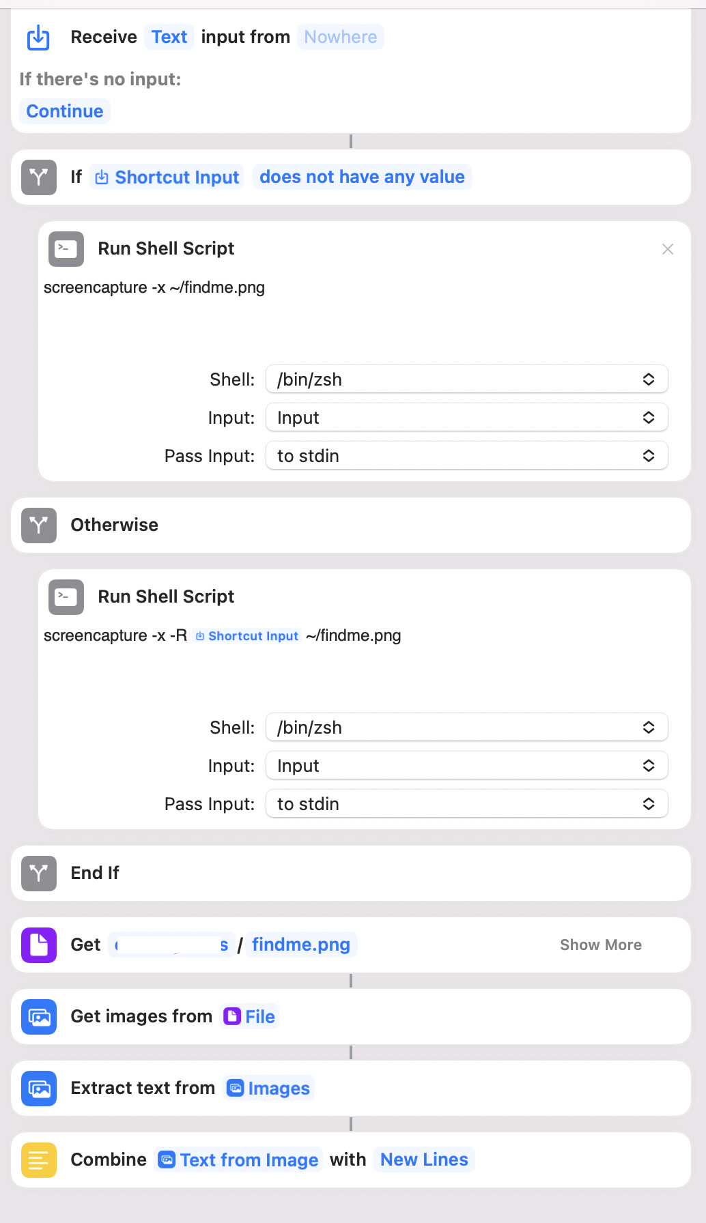Click the End If branch icon
This screenshot has width=706, height=1223.
point(39,873)
